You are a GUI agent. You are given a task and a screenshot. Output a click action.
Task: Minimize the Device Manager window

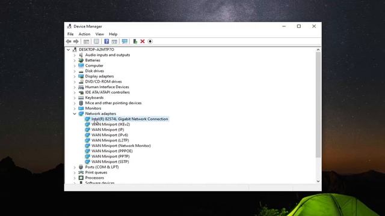tap(284, 26)
